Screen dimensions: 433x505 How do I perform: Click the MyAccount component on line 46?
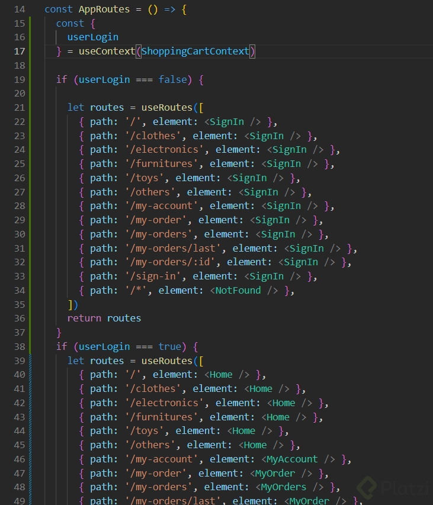pyautogui.click(x=292, y=459)
